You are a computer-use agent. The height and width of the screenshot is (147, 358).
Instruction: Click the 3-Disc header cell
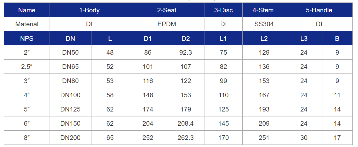click(223, 10)
